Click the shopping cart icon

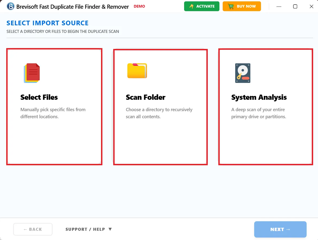click(231, 6)
